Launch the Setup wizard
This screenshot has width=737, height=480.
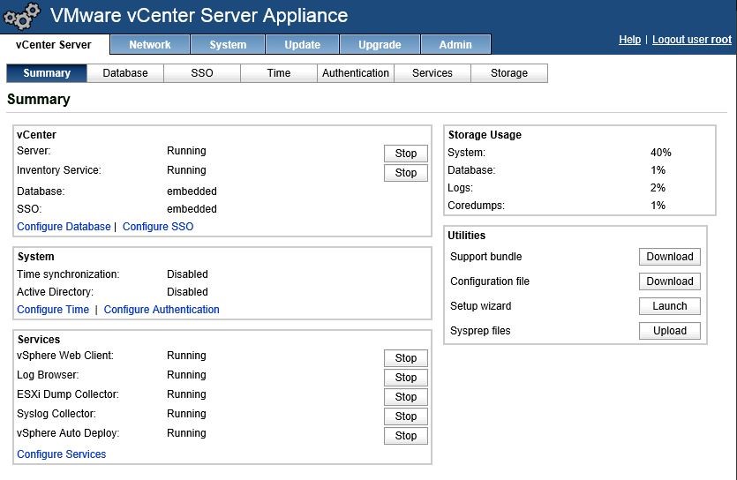[x=670, y=306]
